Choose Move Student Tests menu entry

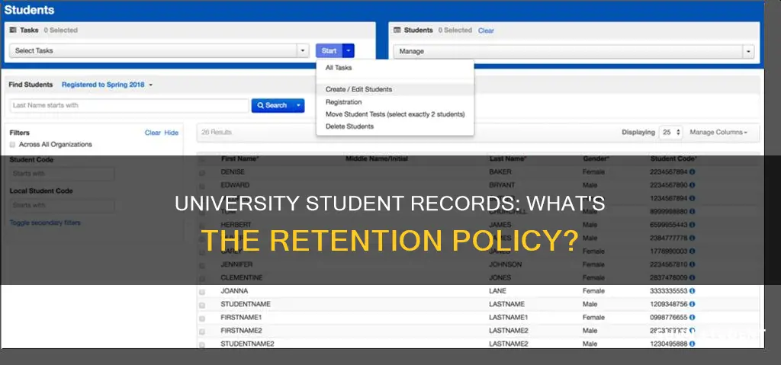[395, 114]
